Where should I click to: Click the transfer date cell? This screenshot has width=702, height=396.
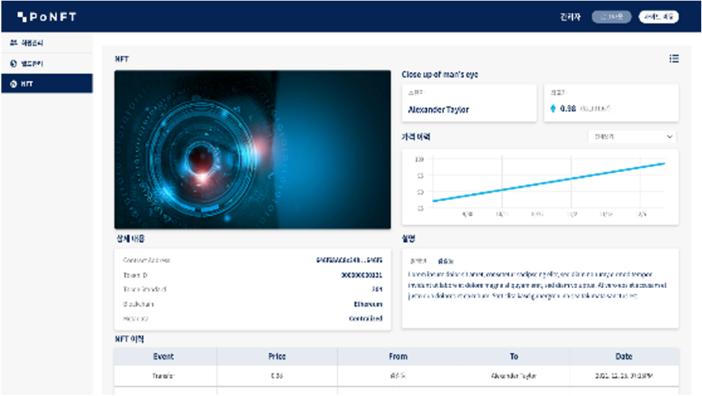(x=624, y=376)
